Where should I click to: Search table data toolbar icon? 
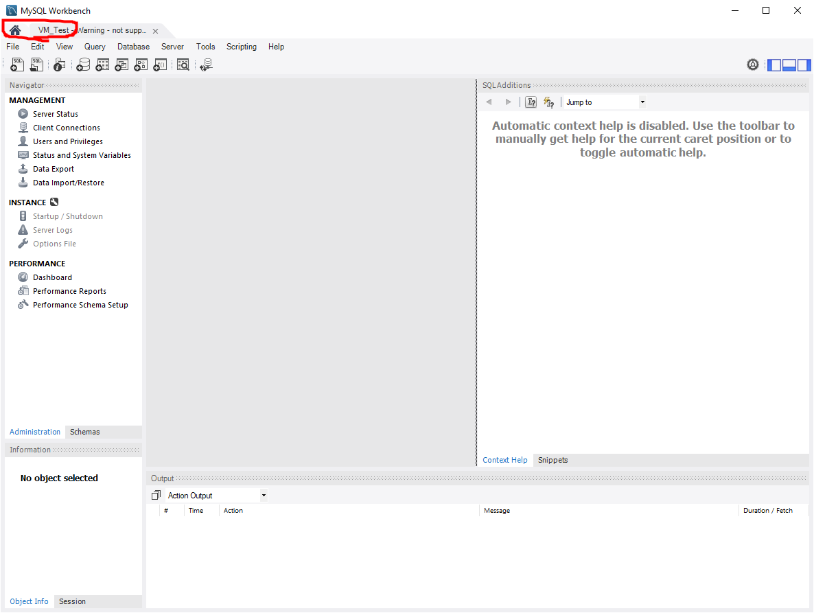[x=183, y=65]
